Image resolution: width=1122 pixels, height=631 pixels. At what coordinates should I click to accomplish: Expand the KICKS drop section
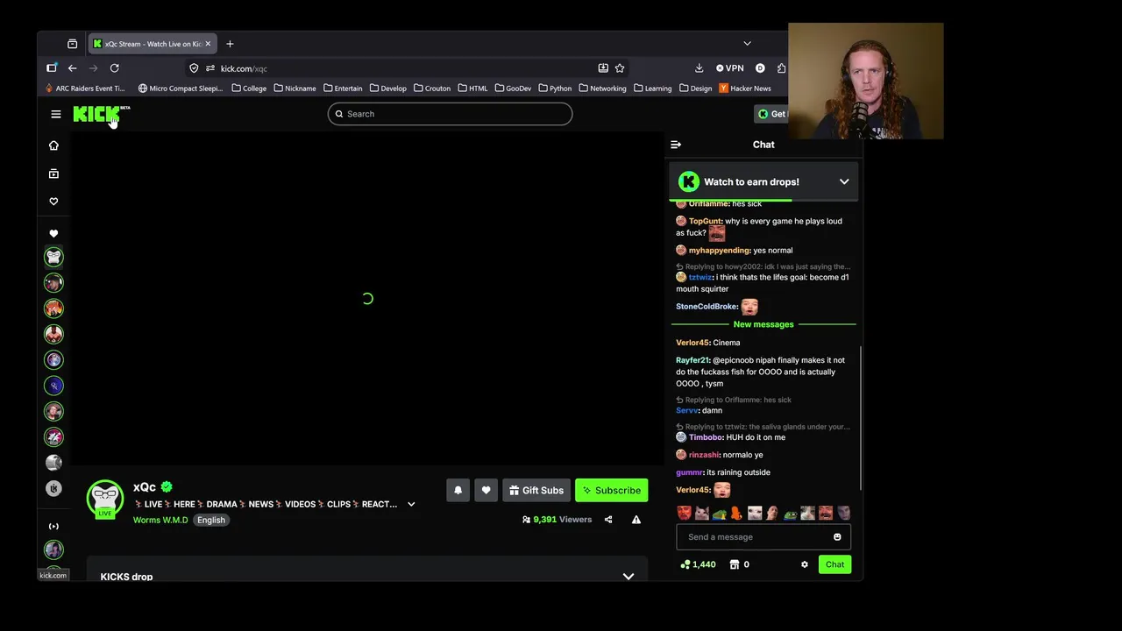[x=628, y=577]
